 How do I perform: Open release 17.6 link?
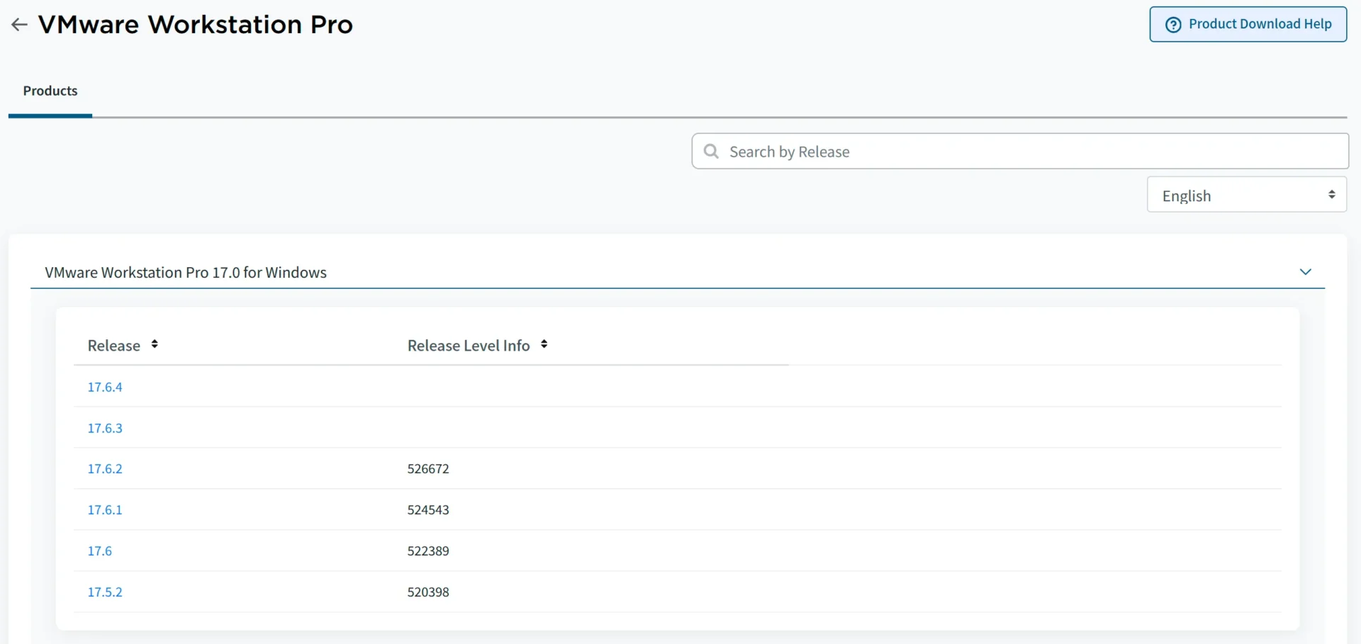click(100, 550)
